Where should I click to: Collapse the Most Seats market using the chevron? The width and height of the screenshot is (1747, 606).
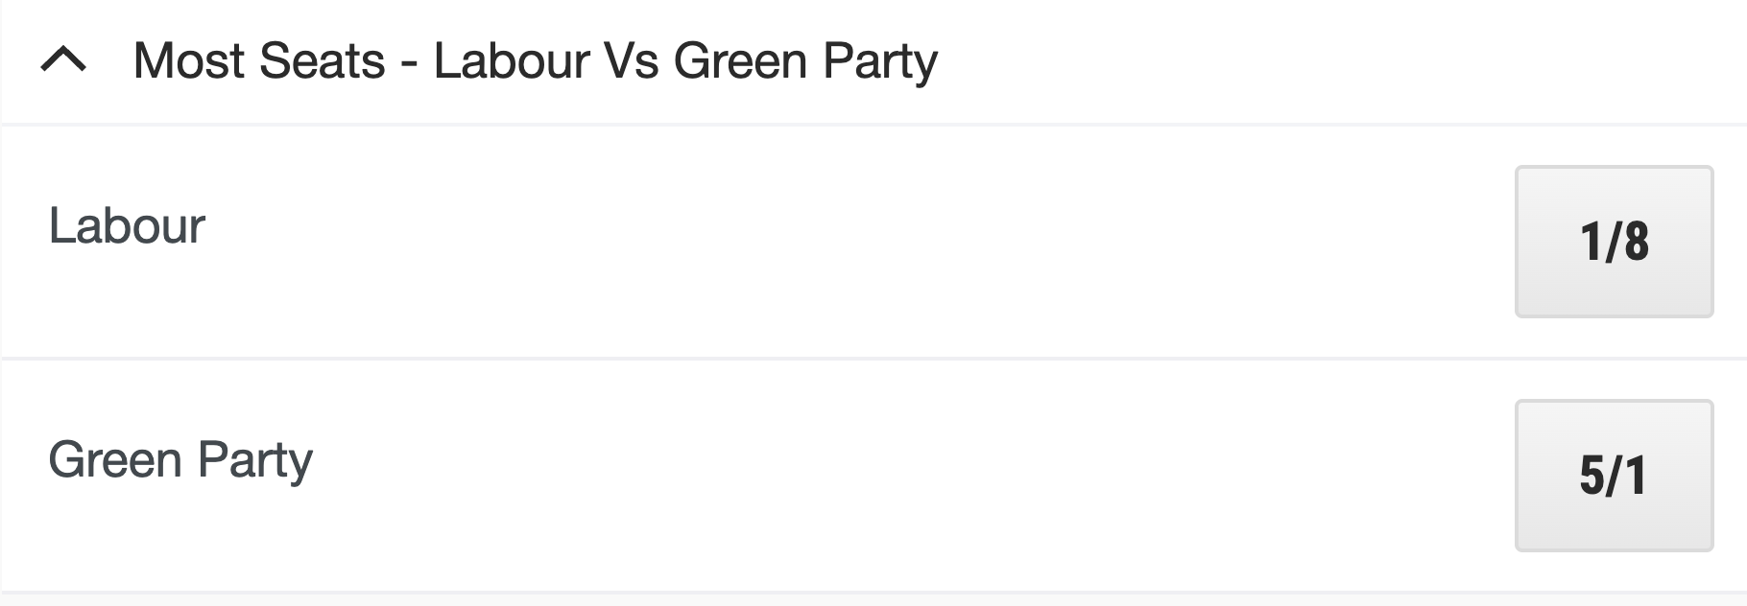[63, 61]
